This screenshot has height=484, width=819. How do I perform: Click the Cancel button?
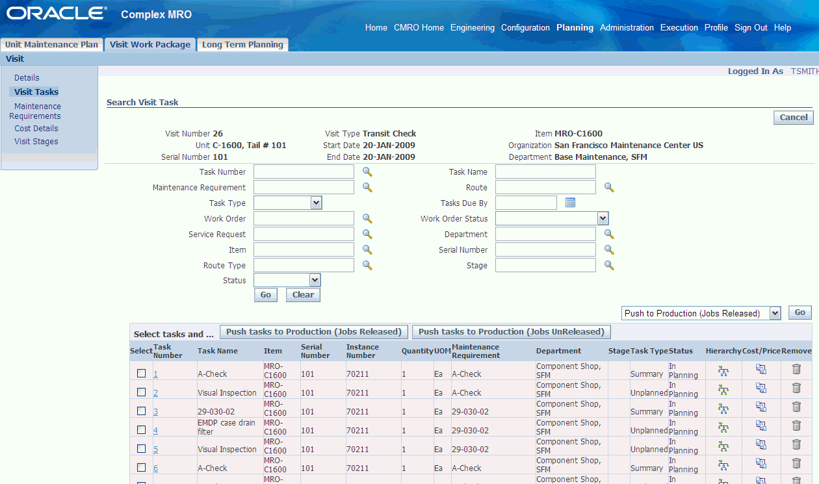[794, 117]
